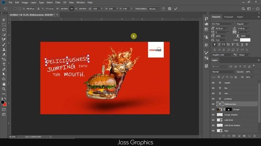Open the 3D cube panel icon
The width and height of the screenshot is (261, 146).
[206, 45]
